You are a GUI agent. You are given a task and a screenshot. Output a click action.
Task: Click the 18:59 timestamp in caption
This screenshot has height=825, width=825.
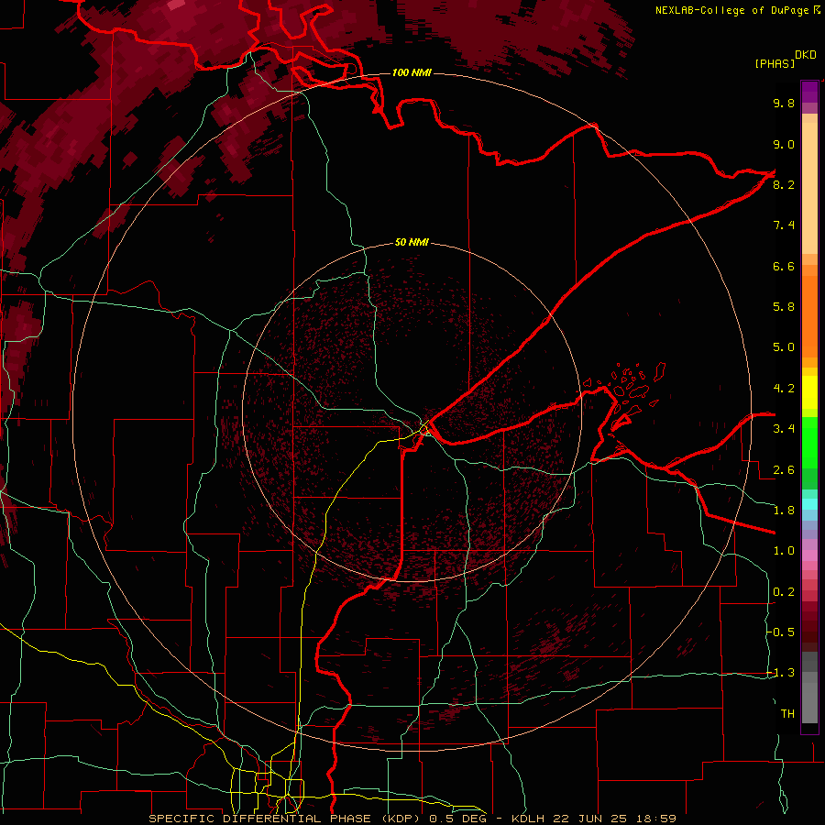tap(658, 819)
